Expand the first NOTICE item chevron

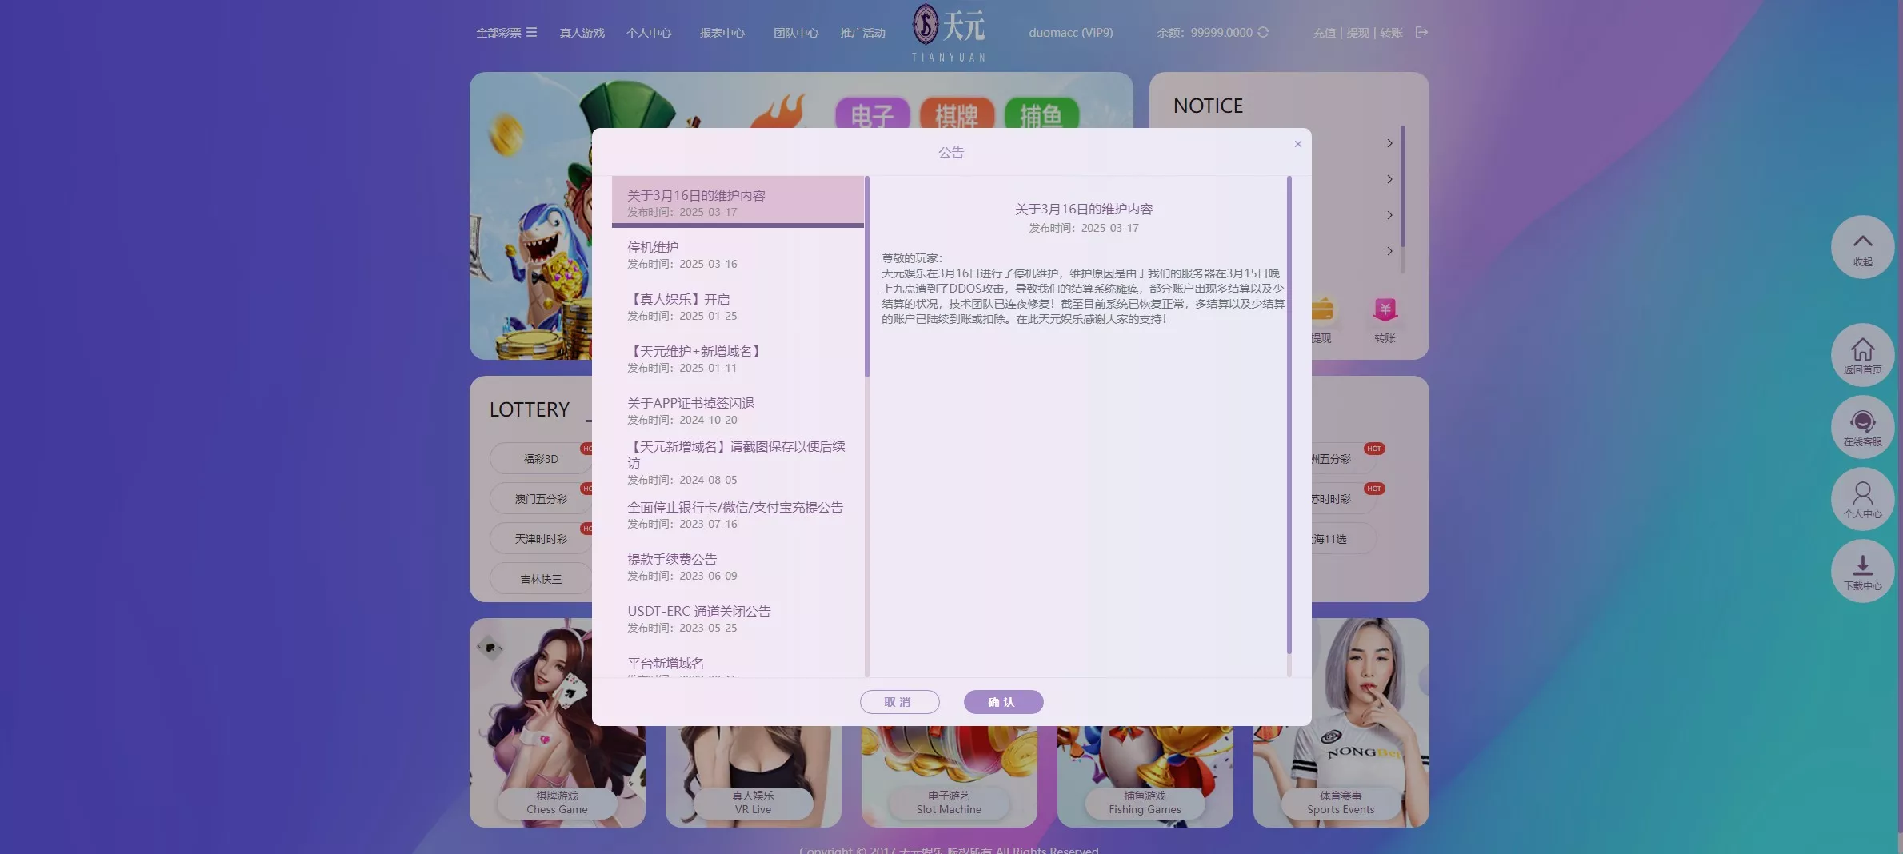click(1389, 143)
